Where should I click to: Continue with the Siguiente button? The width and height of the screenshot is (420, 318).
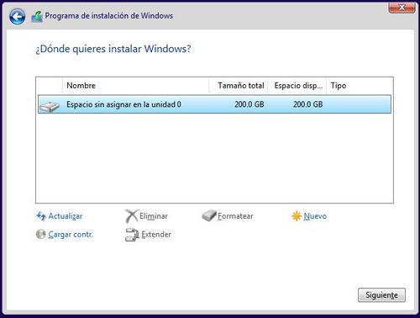[x=381, y=295]
